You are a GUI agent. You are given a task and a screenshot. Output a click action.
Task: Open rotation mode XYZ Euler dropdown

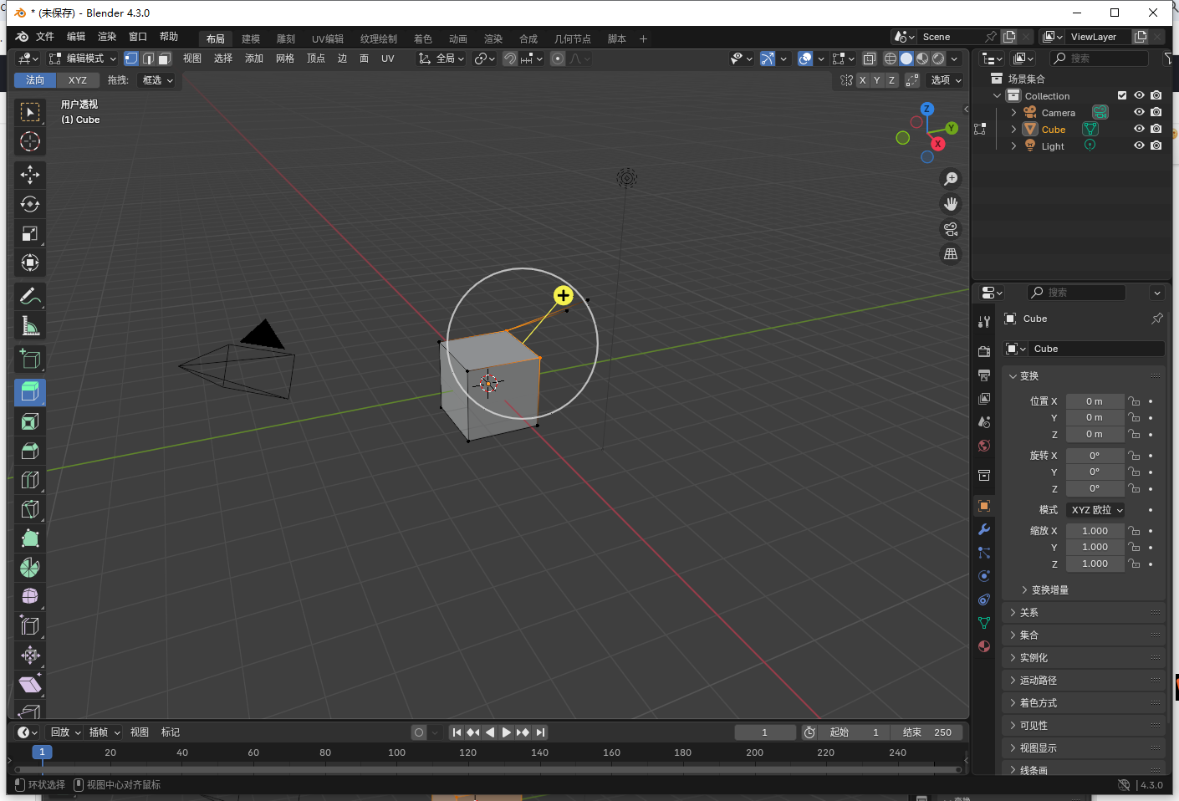point(1096,510)
